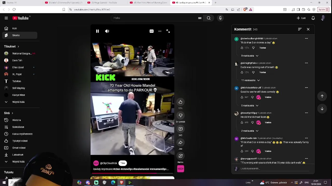Start voice search with microphone icon

(x=220, y=18)
